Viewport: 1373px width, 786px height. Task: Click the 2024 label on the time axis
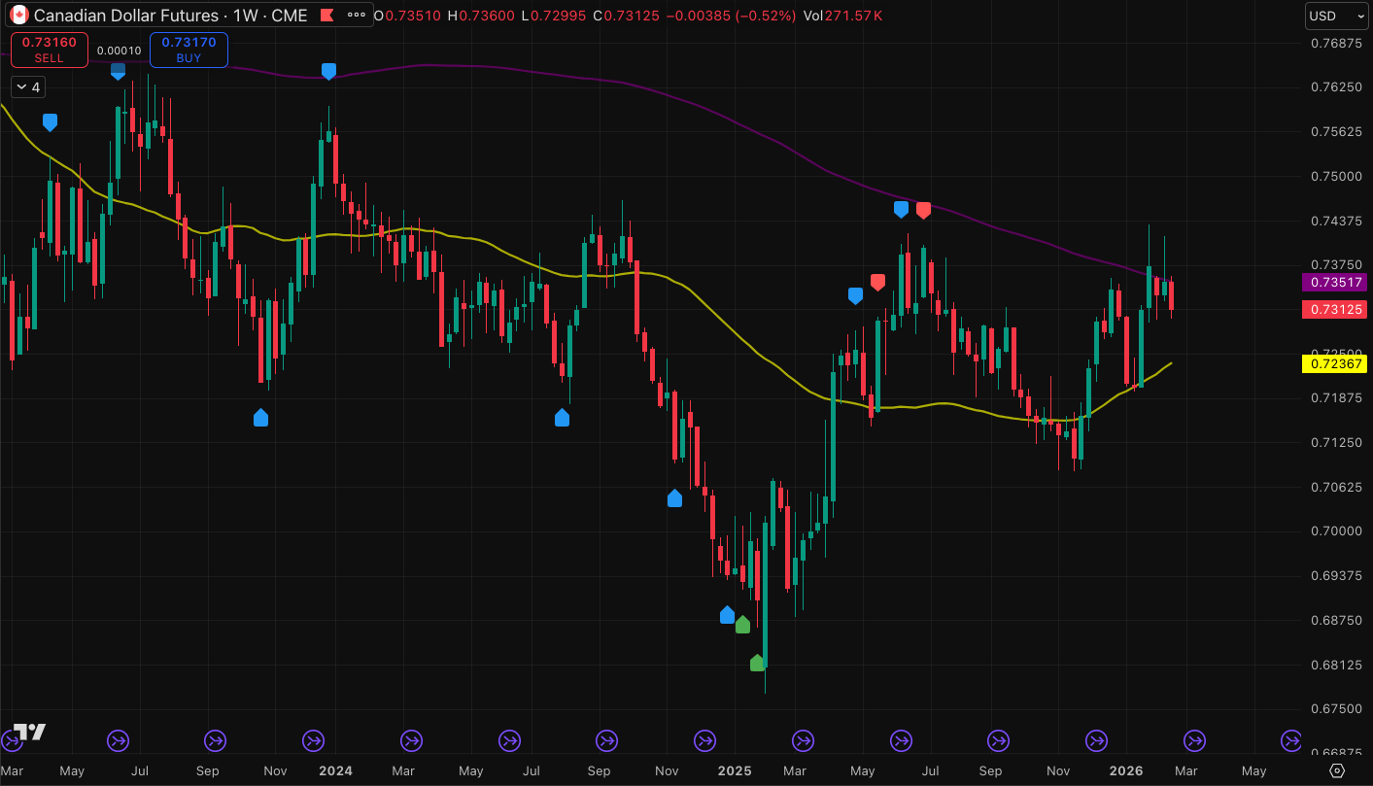[x=335, y=770]
